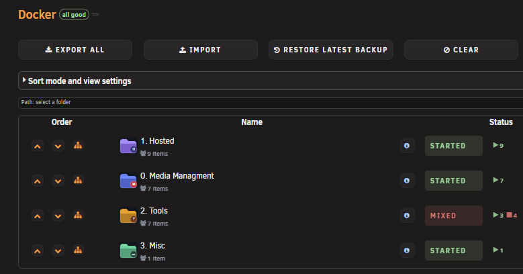
Task: Click the MIXED status for 2. Tools
Action: click(454, 216)
